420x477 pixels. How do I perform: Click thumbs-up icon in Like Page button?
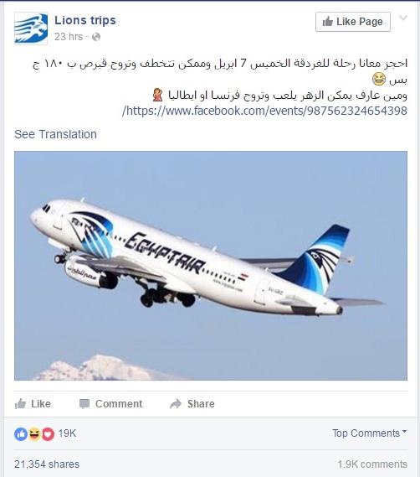click(328, 22)
